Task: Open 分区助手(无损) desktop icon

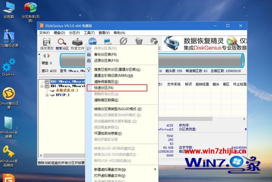Action: 30,12
